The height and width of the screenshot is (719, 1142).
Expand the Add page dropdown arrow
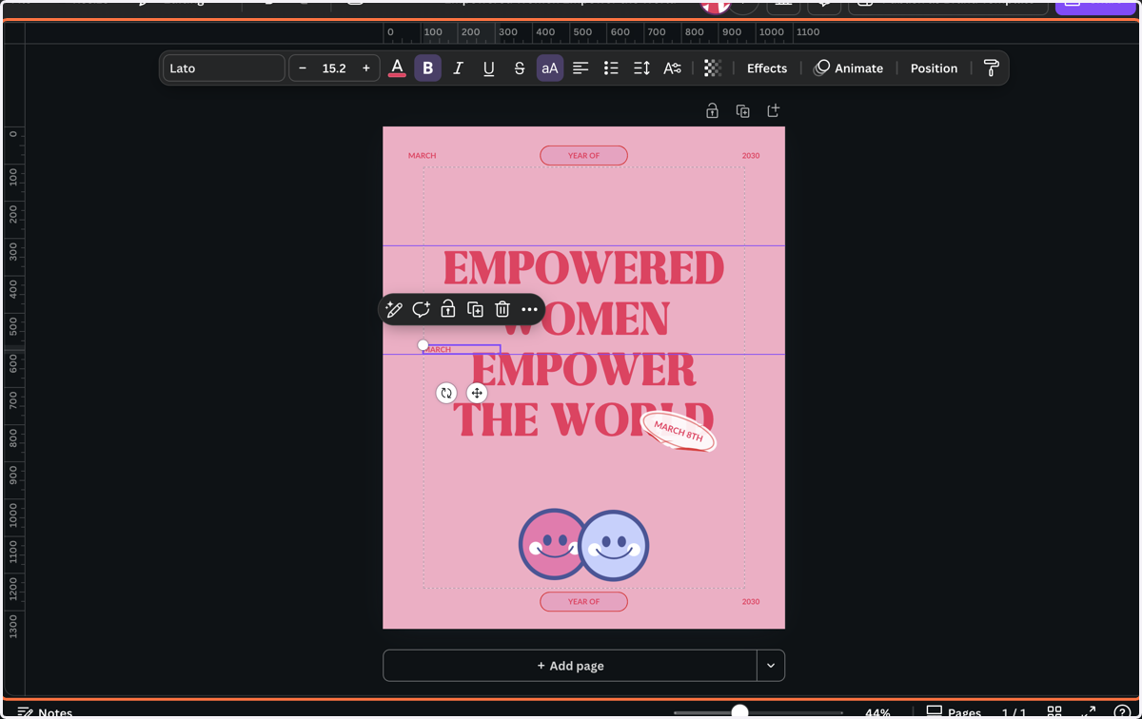click(x=771, y=666)
